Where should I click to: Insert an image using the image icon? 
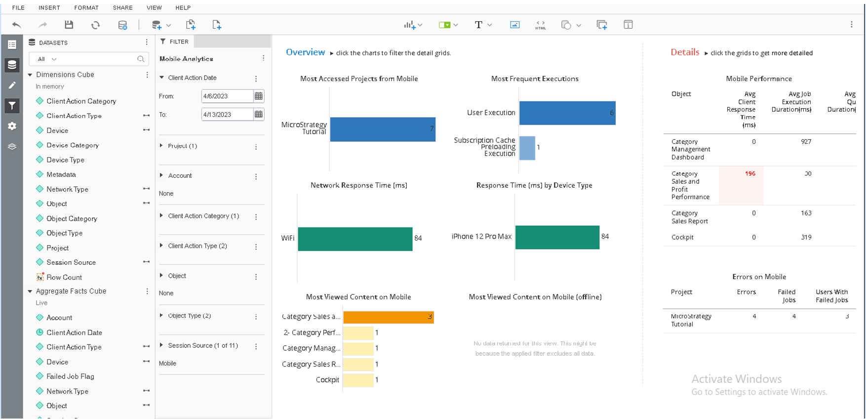click(x=514, y=25)
